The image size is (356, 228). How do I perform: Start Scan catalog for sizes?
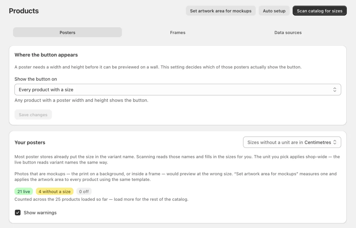320,11
